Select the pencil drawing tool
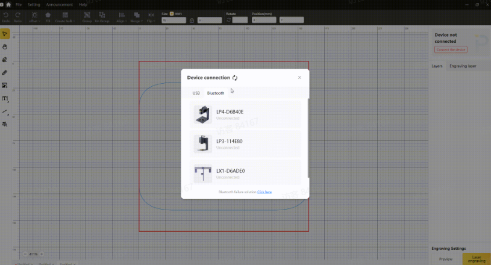Screen dimensions: 491x265 click(5, 72)
